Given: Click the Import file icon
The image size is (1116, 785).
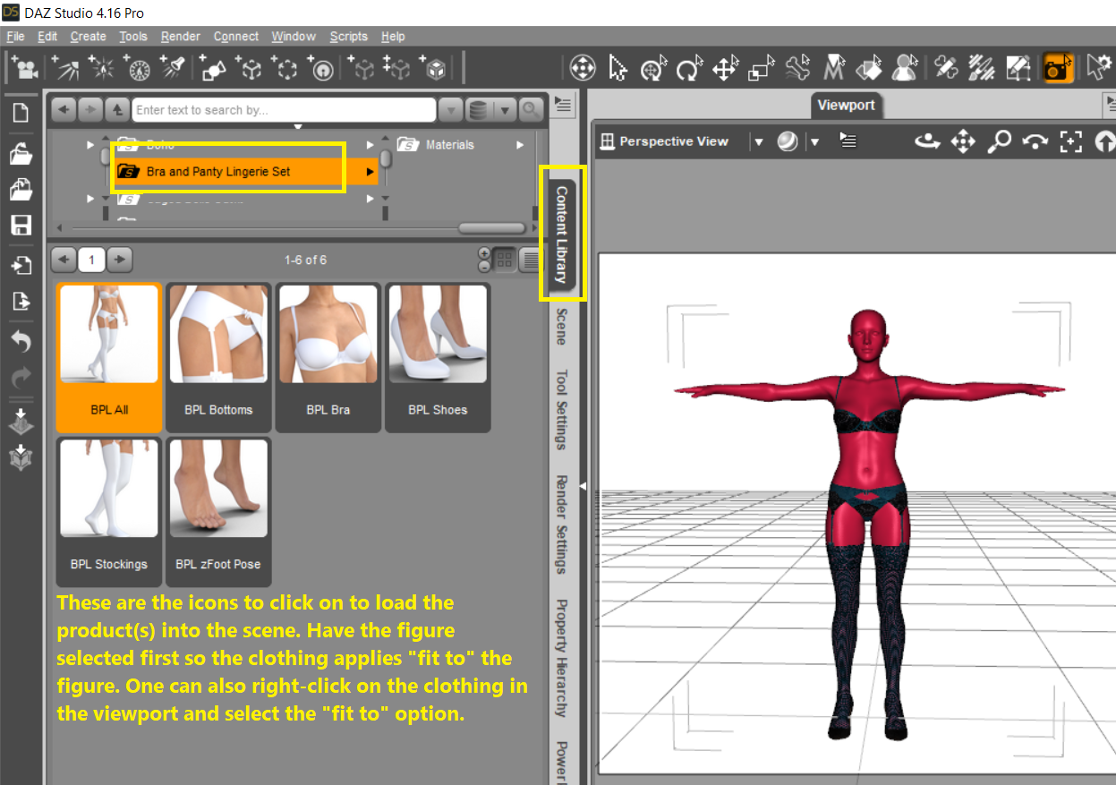Looking at the screenshot, I should click(x=21, y=265).
